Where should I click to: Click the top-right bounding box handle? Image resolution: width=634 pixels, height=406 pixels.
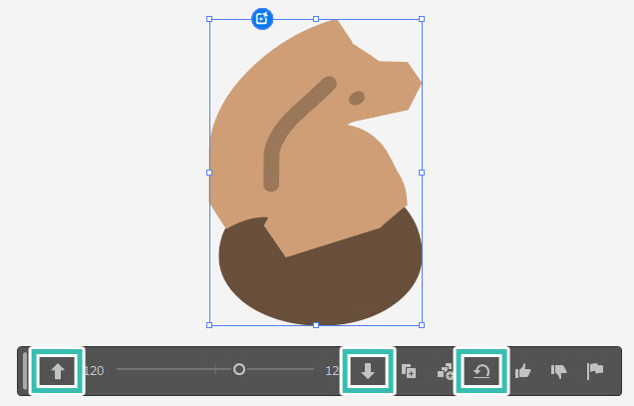(x=422, y=19)
